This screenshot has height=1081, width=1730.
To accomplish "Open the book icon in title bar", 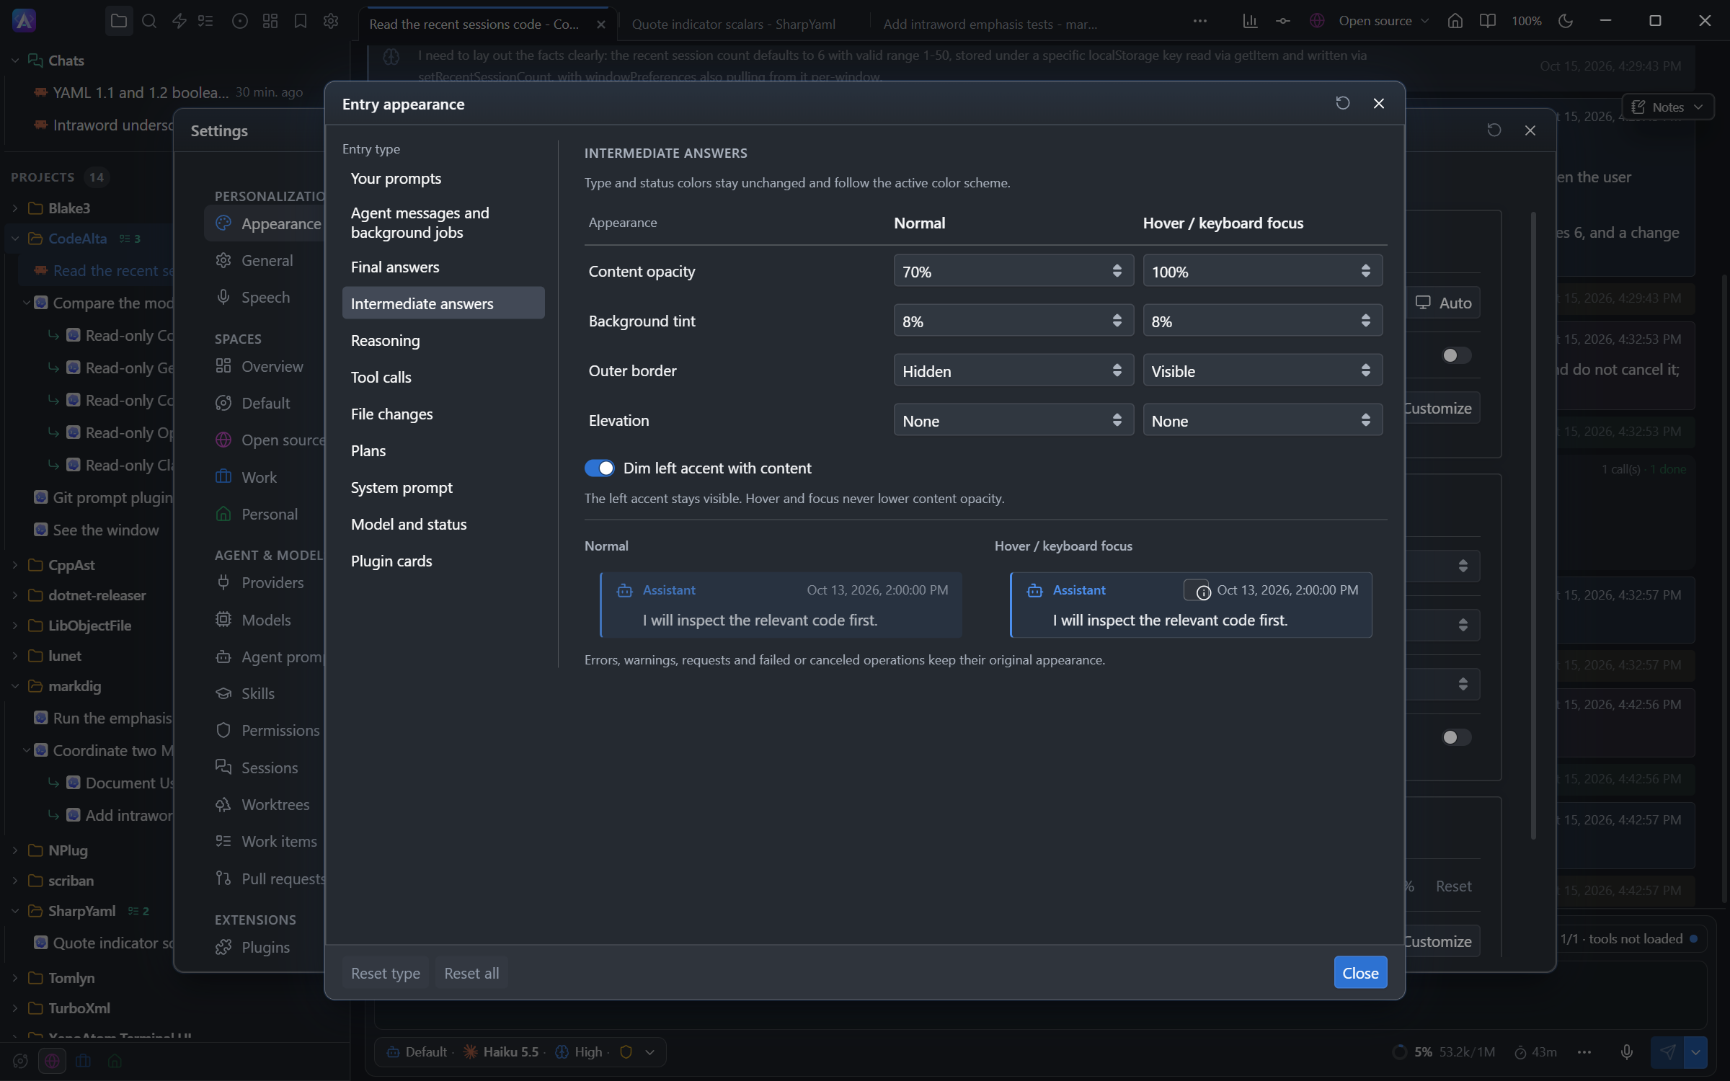I will 1487,21.
